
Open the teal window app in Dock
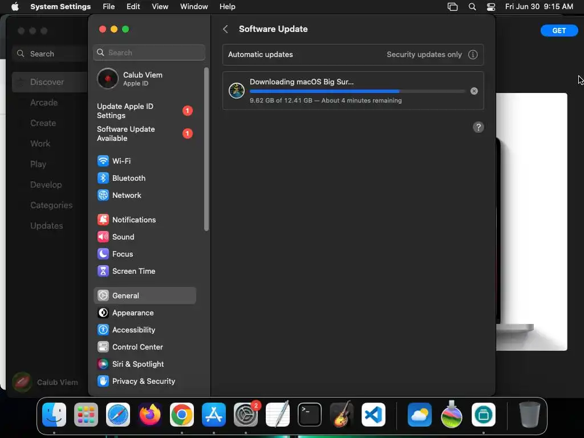[484, 415]
